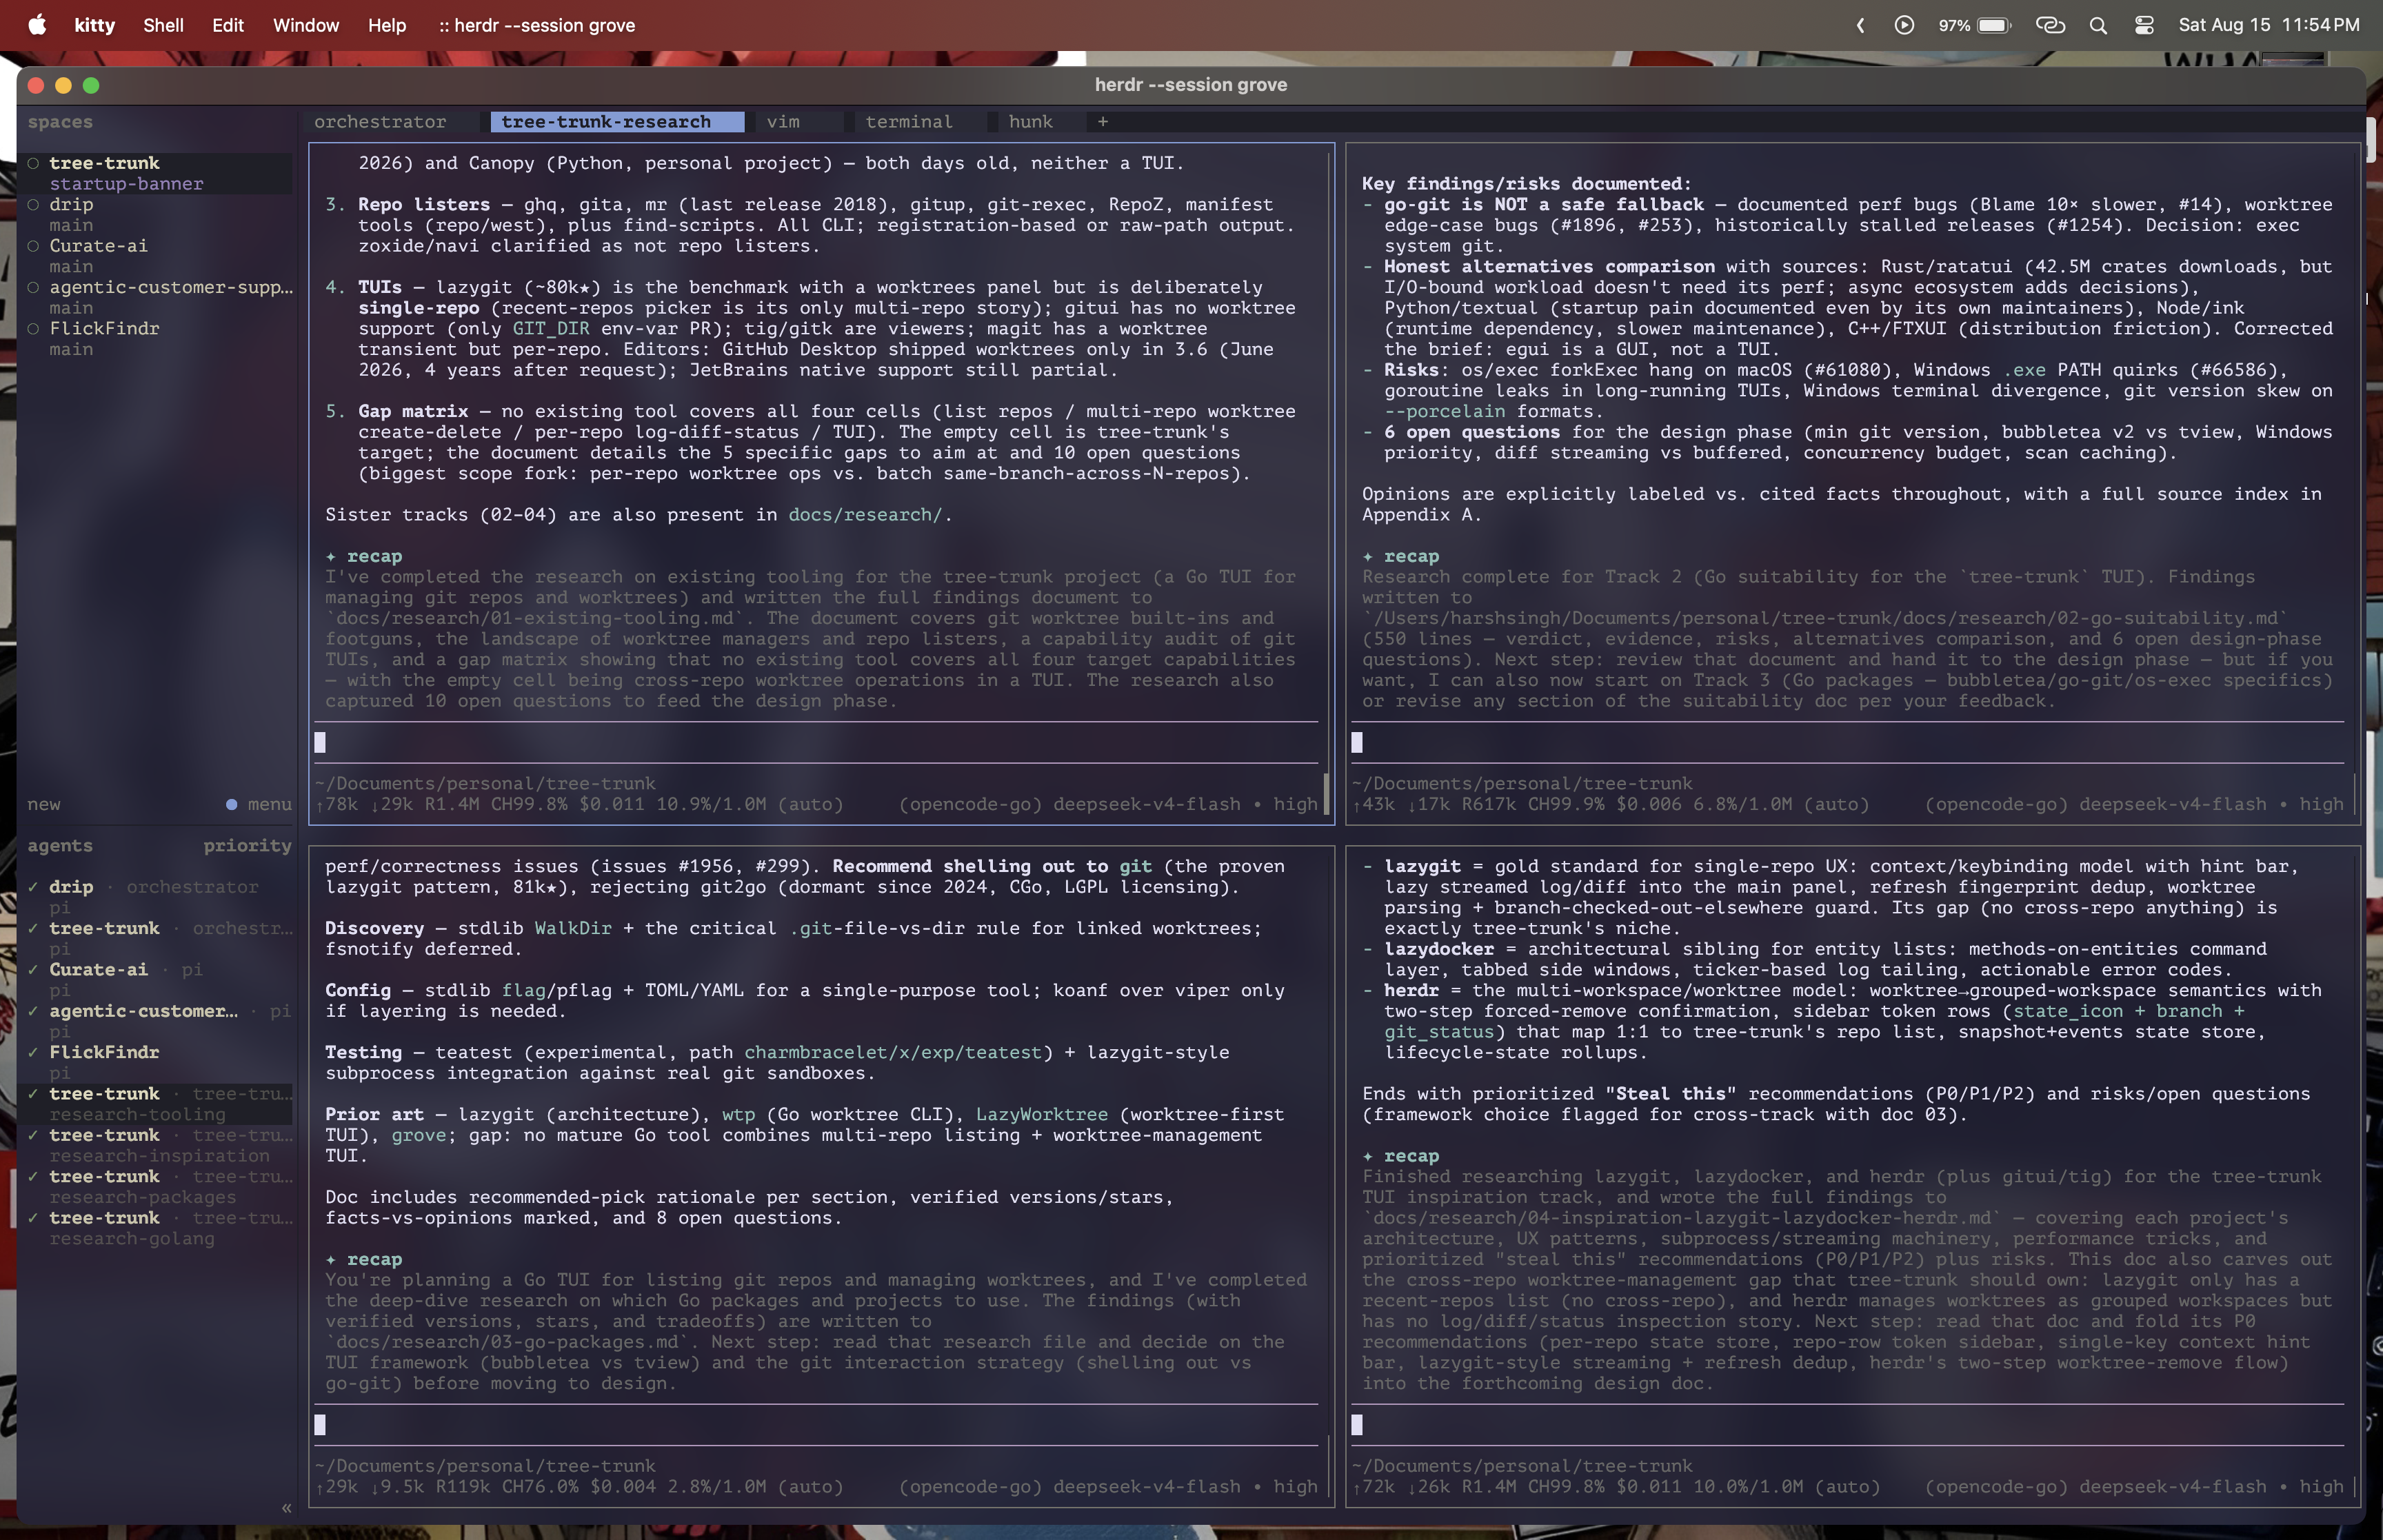Image resolution: width=2383 pixels, height=1540 pixels.
Task: Switch to the orchestrator tab
Action: [380, 122]
